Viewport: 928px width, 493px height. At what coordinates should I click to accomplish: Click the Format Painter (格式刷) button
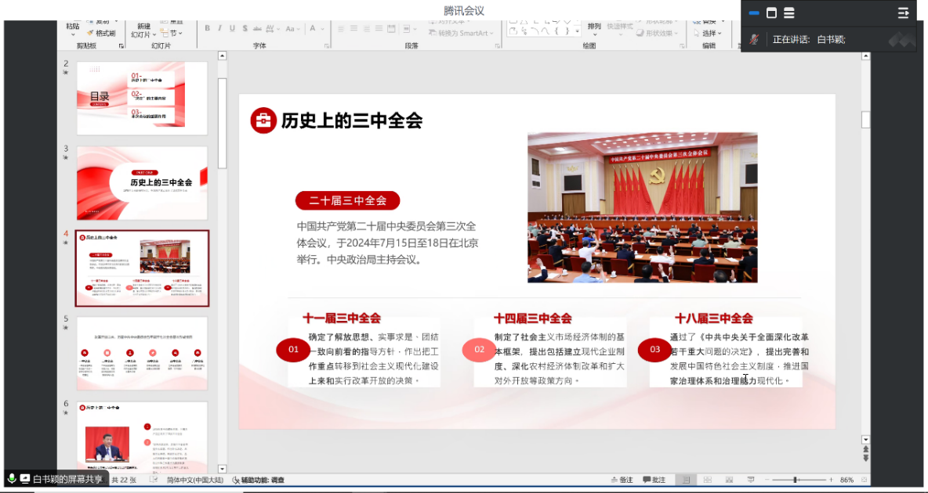click(100, 33)
